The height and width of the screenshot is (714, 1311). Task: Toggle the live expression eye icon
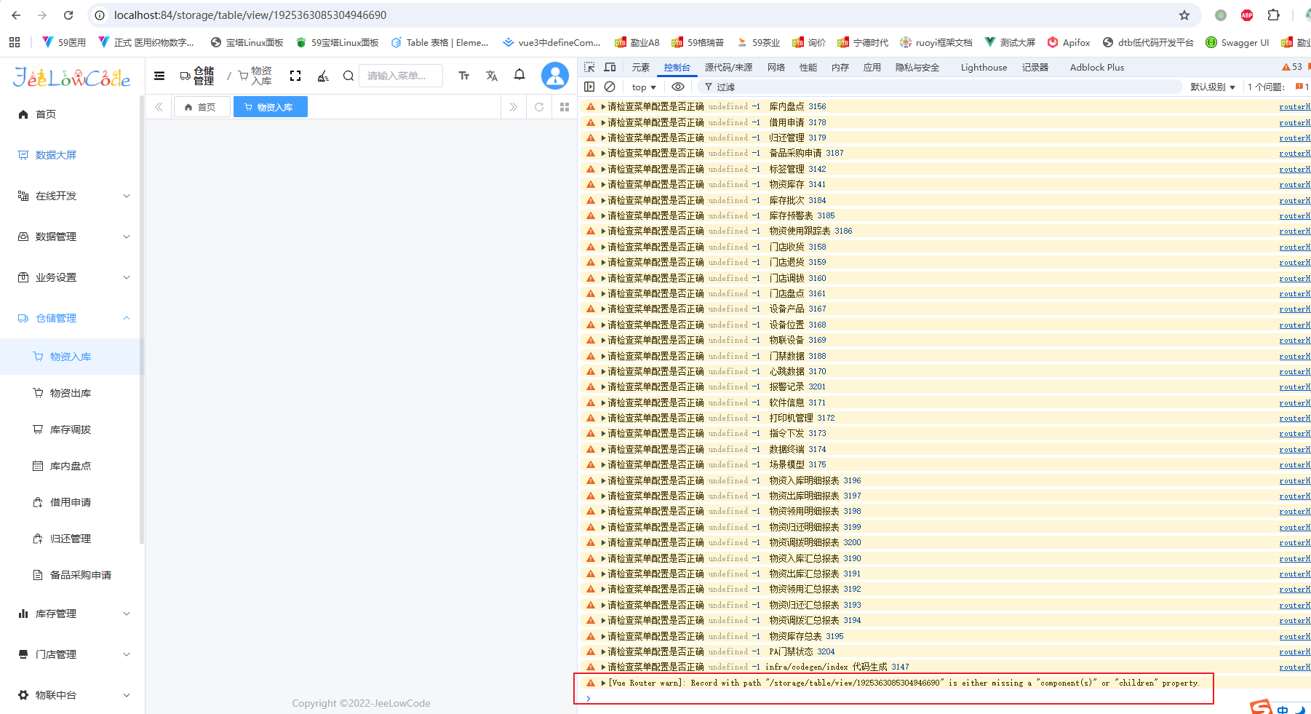677,87
